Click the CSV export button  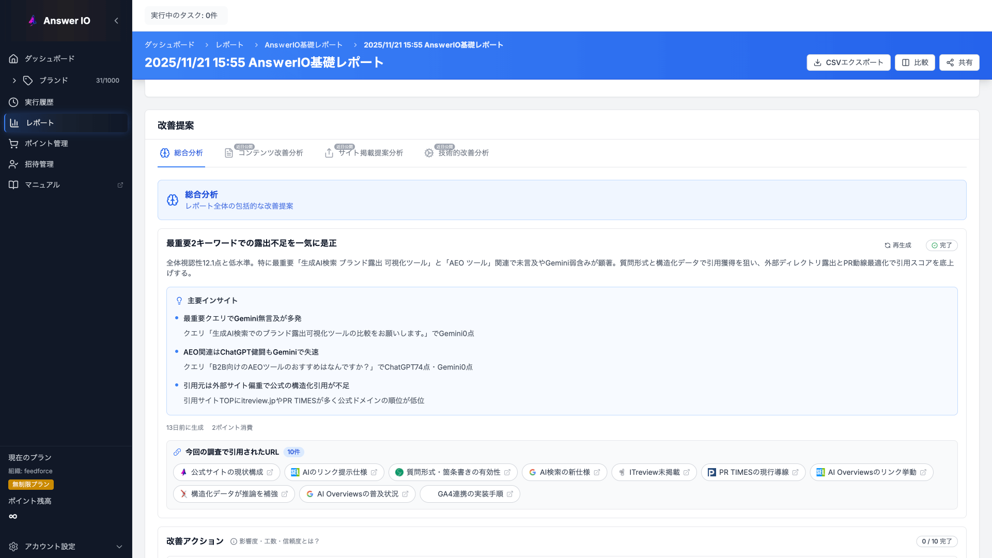pos(848,63)
